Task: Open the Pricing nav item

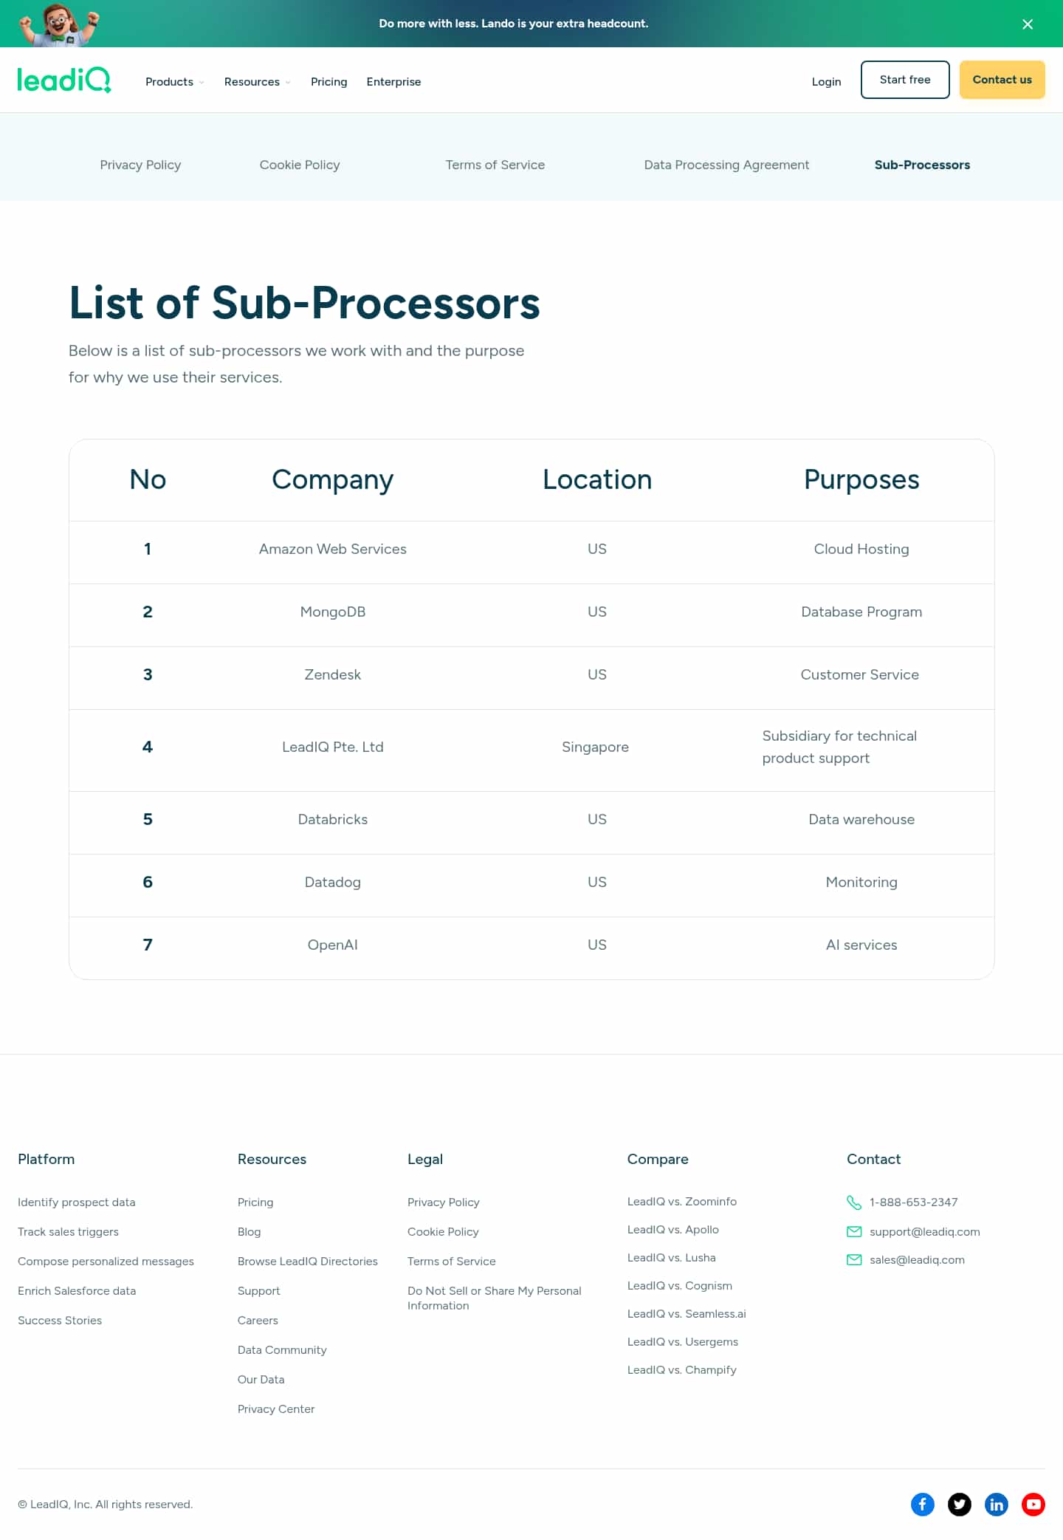Action: click(x=328, y=82)
